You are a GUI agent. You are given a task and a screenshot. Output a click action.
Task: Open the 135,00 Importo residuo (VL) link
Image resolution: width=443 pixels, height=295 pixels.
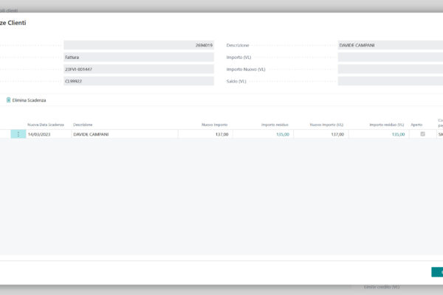pyautogui.click(x=398, y=134)
